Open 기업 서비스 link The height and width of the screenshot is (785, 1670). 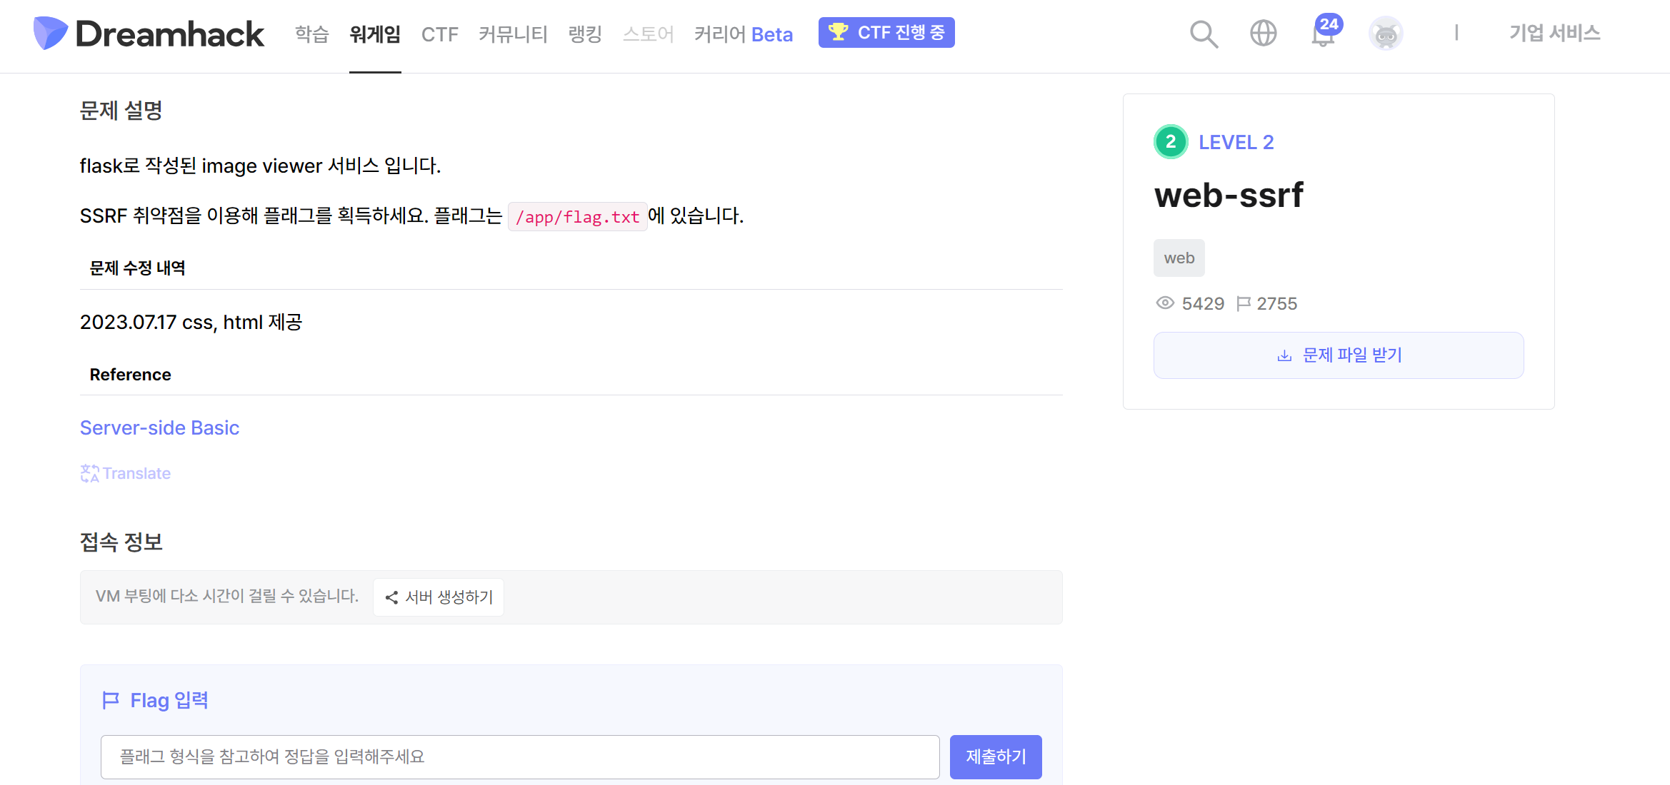[x=1554, y=33]
